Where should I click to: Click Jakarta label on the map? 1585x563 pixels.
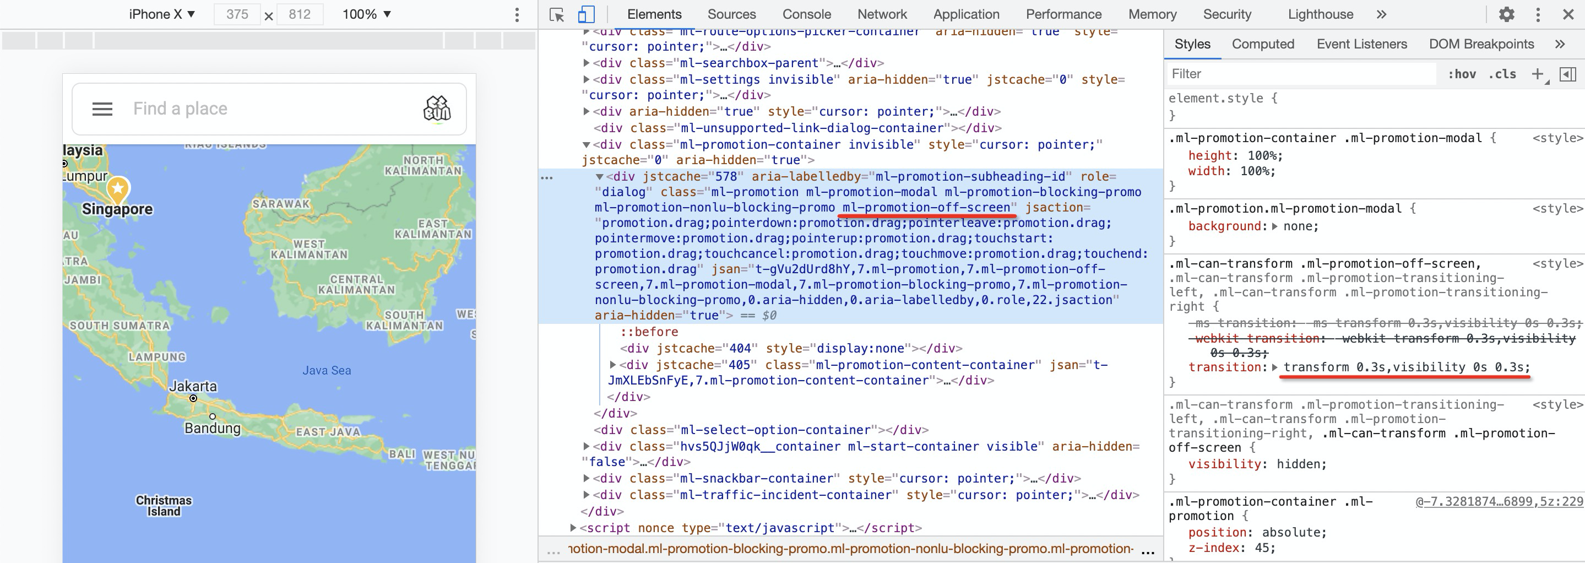click(193, 386)
